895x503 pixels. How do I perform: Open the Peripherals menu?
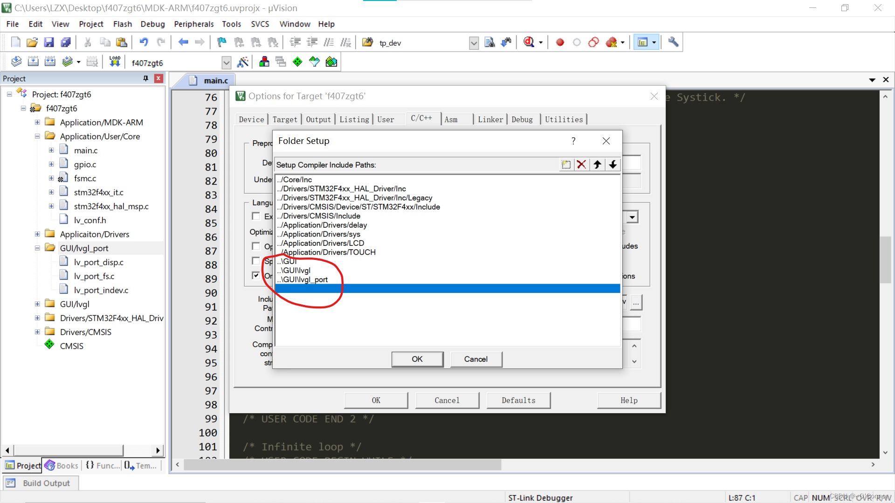[x=193, y=24]
